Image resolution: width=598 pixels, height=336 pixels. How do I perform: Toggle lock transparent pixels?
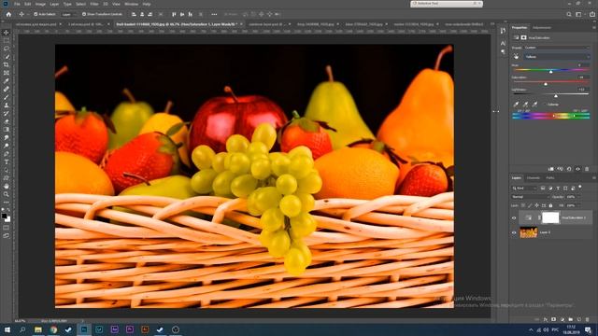click(x=523, y=205)
